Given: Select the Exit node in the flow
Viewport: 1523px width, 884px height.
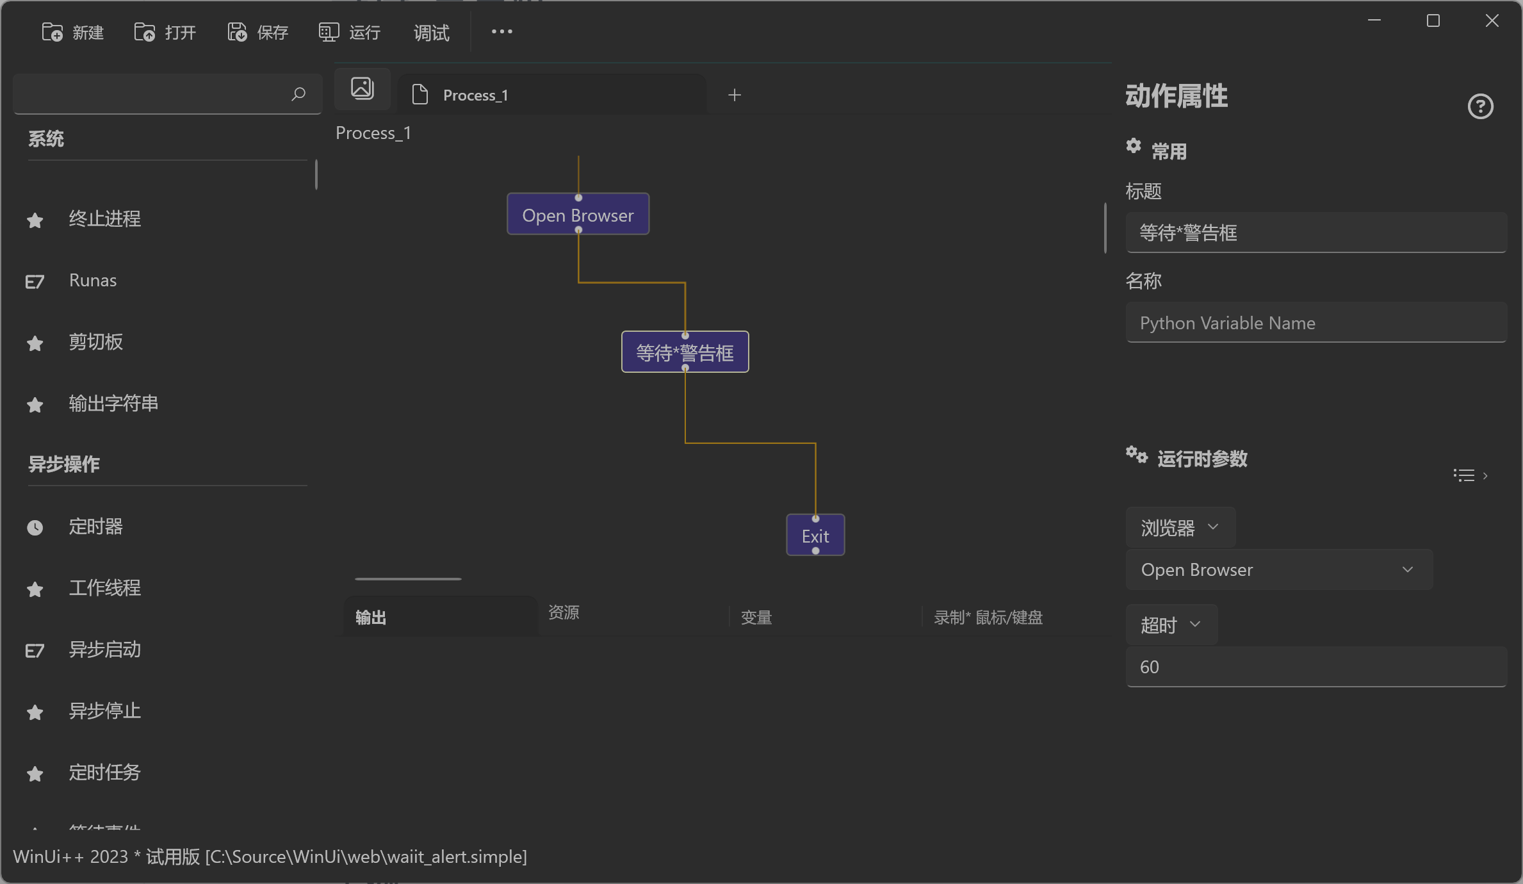Looking at the screenshot, I should (x=815, y=535).
